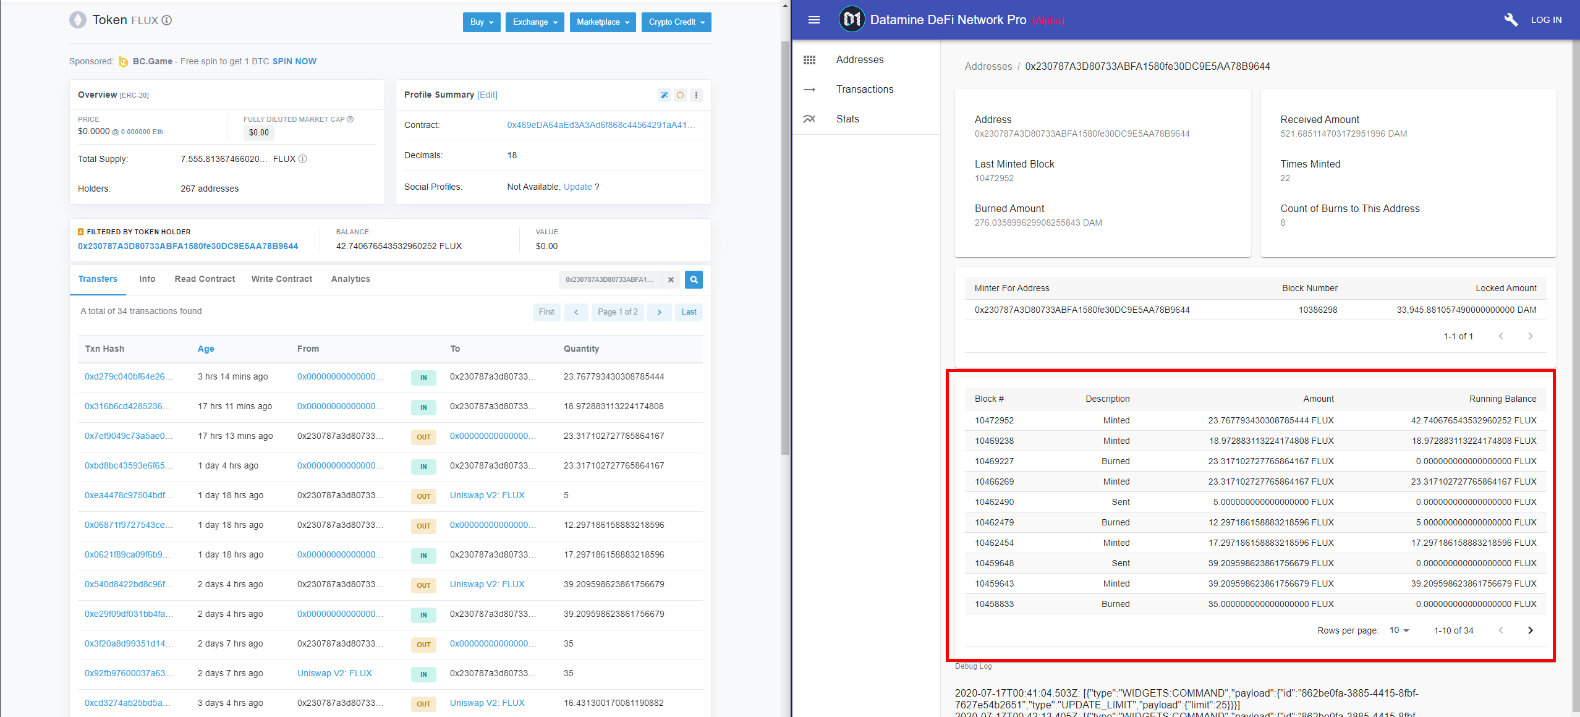Screen dimensions: 1580x717
Task: Select Addresses in Datamine sidebar
Action: [866, 59]
